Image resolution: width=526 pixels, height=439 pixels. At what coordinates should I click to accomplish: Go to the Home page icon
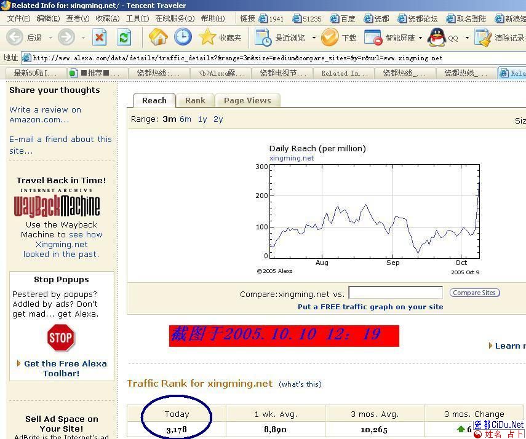tap(158, 38)
